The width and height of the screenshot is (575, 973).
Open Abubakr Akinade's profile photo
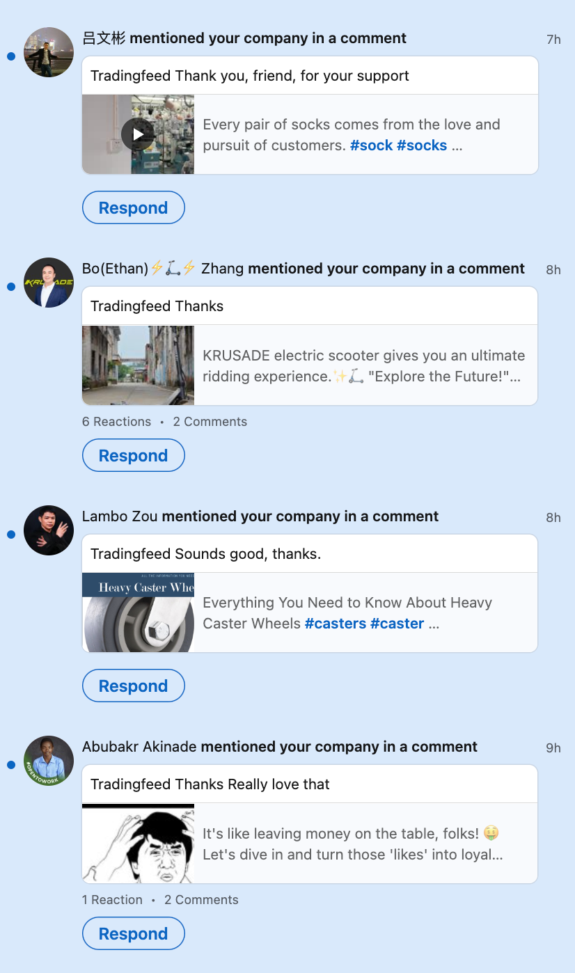(49, 761)
